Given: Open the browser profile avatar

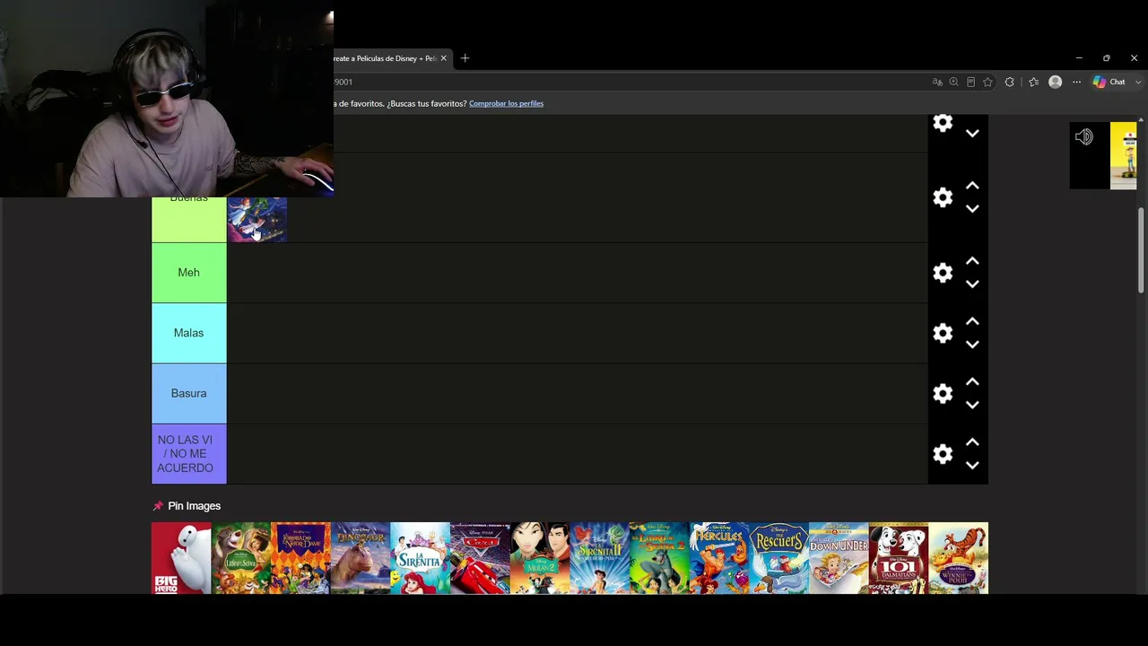Looking at the screenshot, I should (1056, 82).
